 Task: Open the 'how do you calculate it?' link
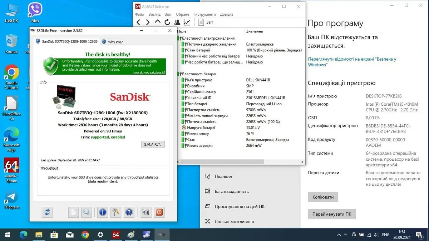coord(149,72)
